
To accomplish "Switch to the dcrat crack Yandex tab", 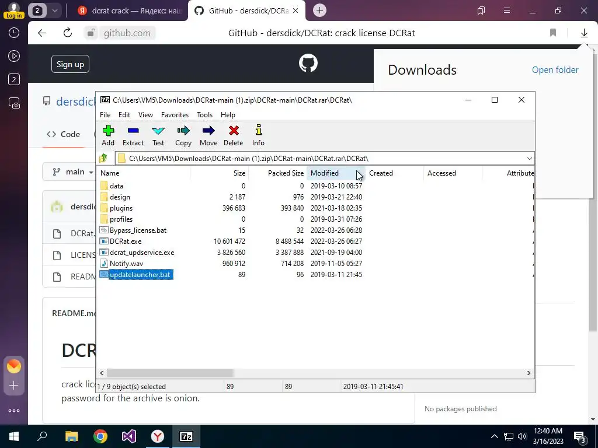I will coord(130,10).
